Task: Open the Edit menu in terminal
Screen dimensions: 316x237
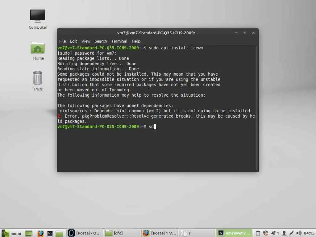Action: coord(73,41)
